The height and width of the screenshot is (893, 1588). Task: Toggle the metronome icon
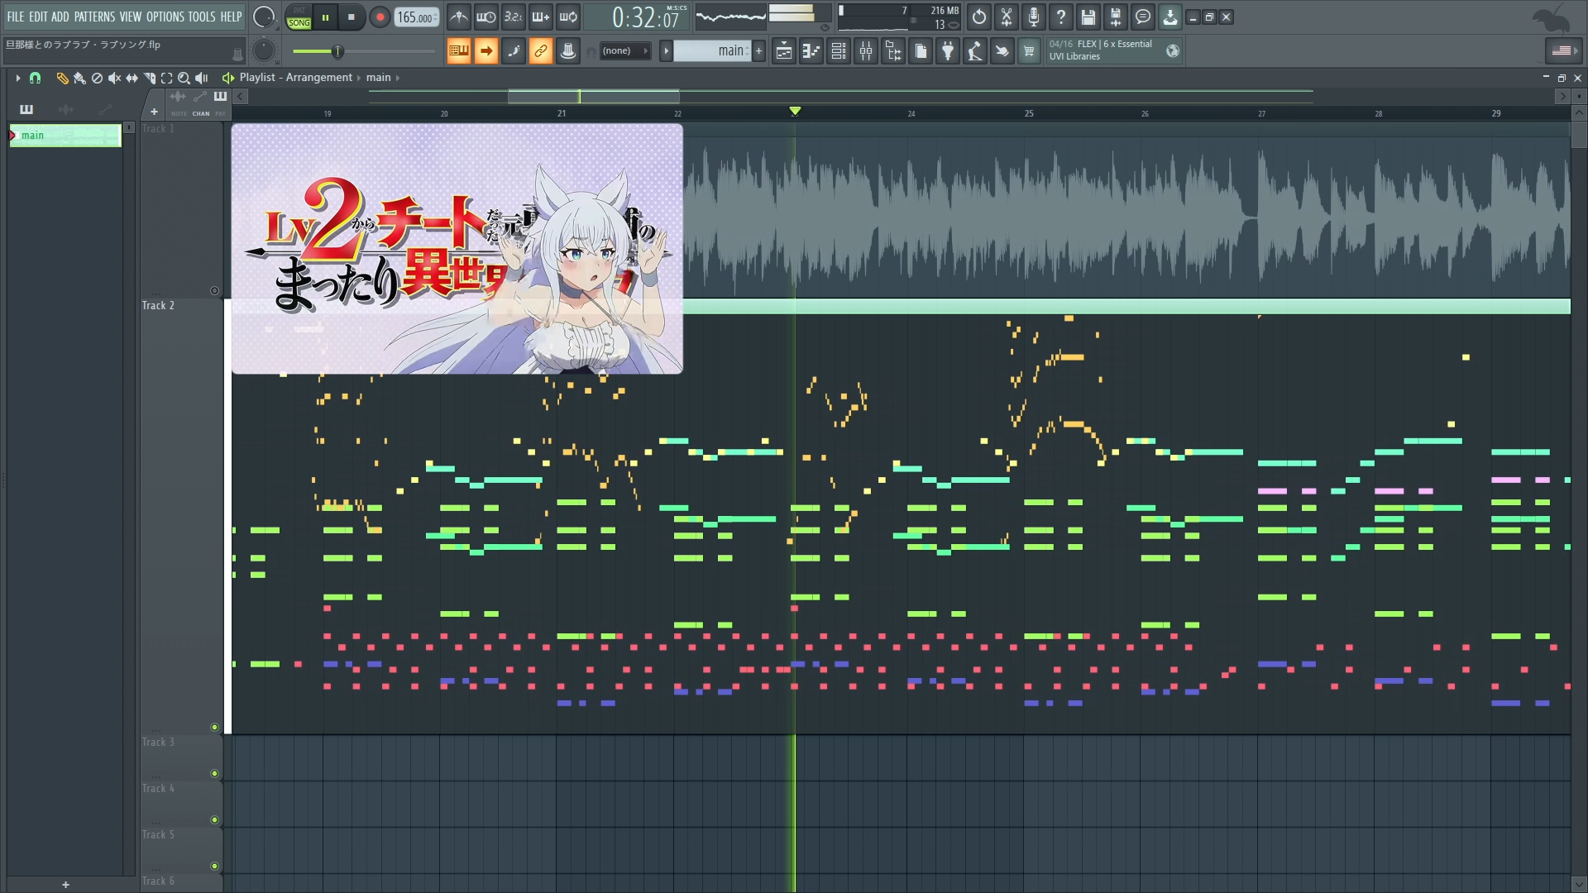tap(459, 17)
